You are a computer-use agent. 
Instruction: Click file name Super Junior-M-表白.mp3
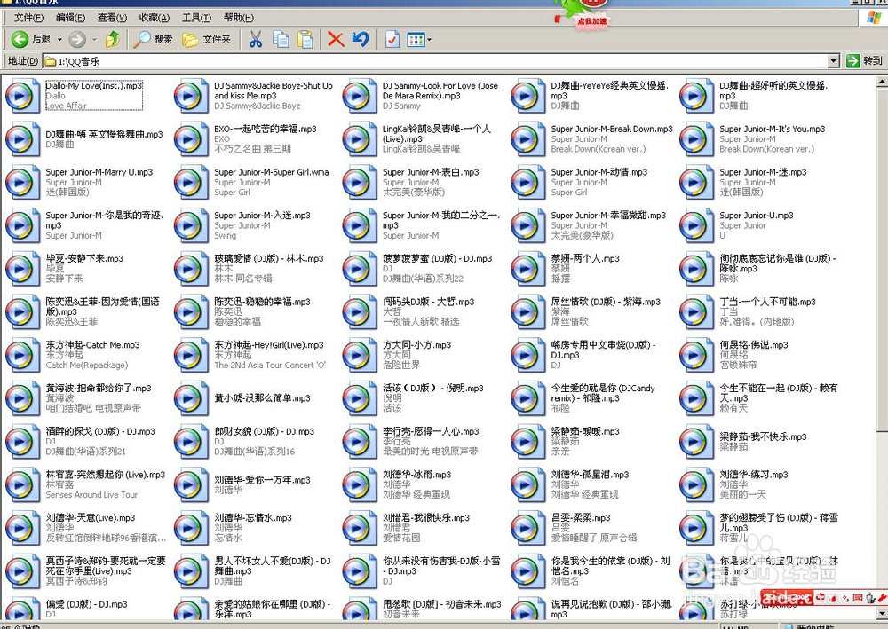coord(431,172)
